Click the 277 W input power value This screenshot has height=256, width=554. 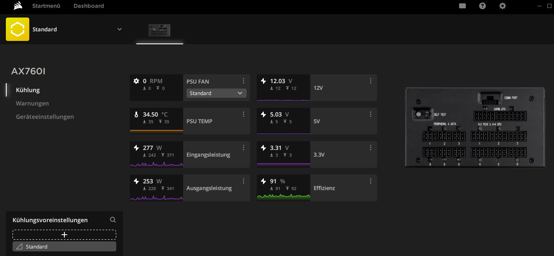148,148
